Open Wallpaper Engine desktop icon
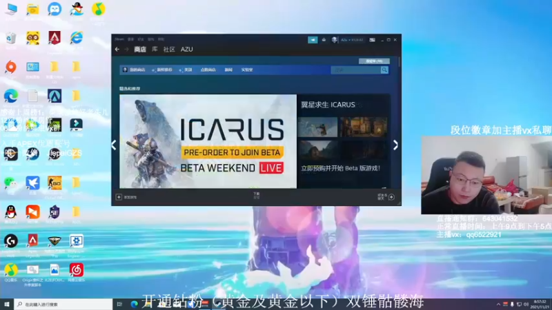552x310 pixels. (77, 242)
